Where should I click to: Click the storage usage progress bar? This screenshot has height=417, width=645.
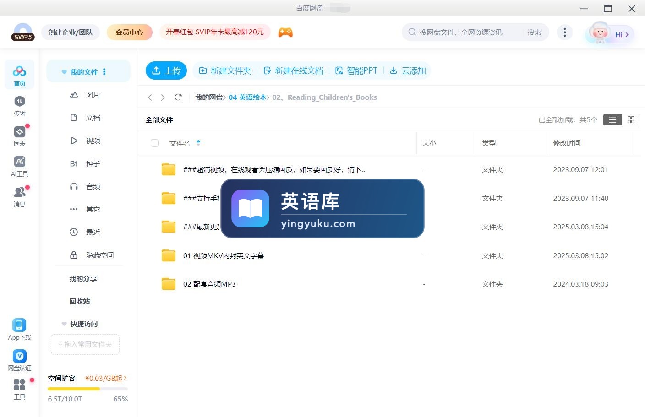coord(87,389)
